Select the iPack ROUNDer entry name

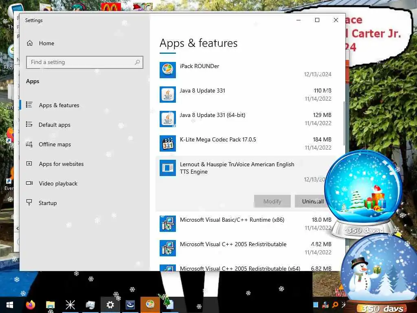point(200,66)
